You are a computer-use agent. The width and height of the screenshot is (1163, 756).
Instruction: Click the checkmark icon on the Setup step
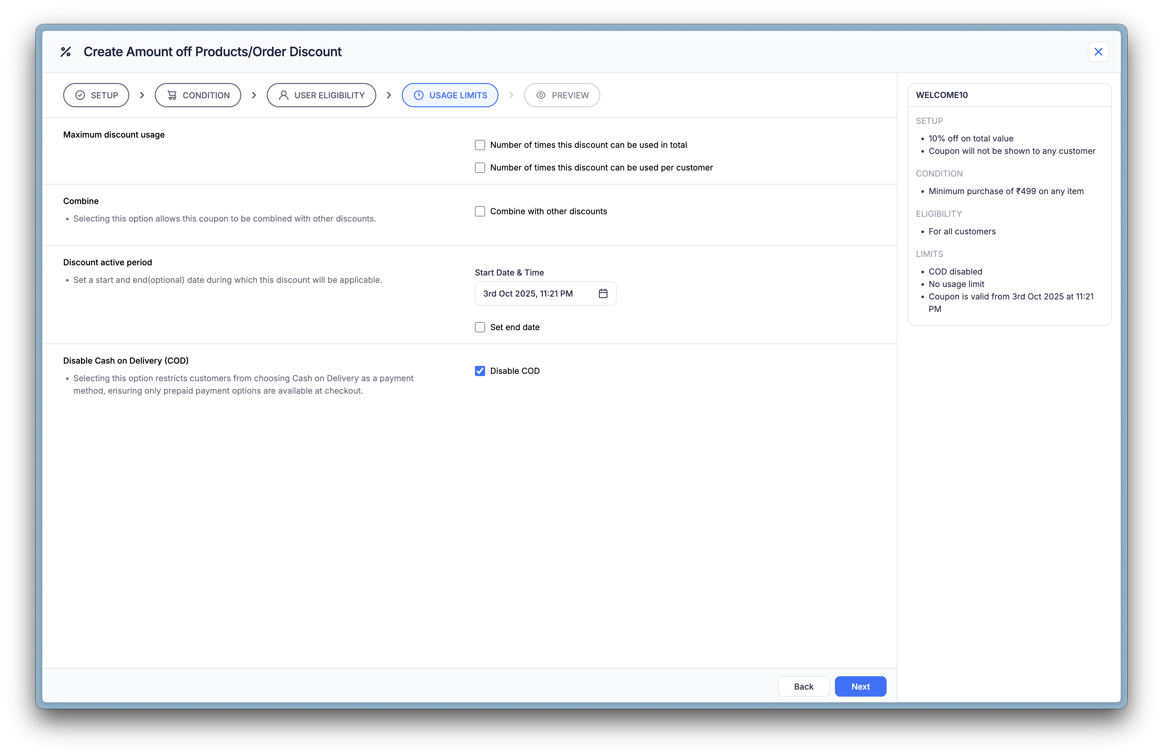point(80,95)
